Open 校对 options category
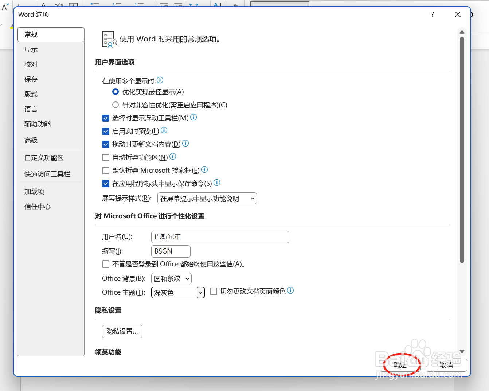This screenshot has width=489, height=391. coord(51,64)
